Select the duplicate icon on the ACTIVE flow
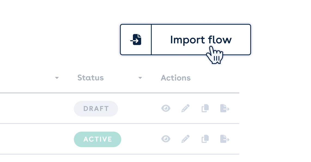 pos(205,139)
